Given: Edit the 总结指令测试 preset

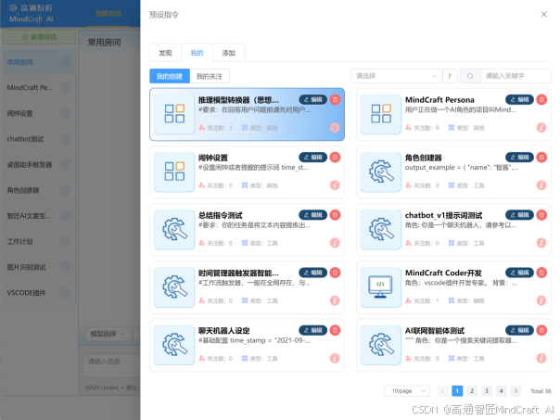Looking at the screenshot, I should click(x=312, y=215).
